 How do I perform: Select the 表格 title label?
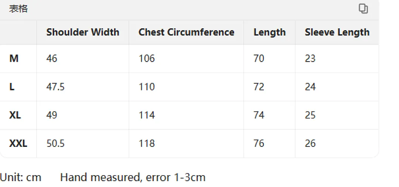[18, 9]
